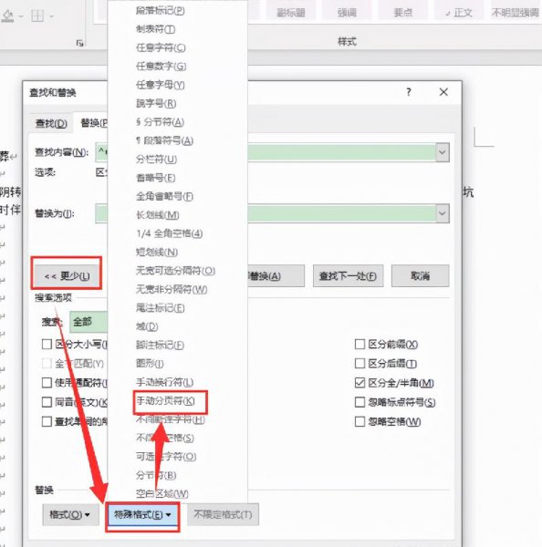
Task: Expand the 替换为 combo box arrow
Action: (443, 213)
